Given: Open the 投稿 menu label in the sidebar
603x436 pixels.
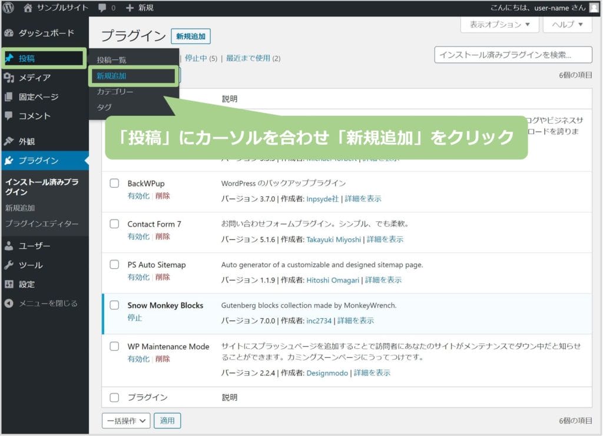Looking at the screenshot, I should point(26,58).
